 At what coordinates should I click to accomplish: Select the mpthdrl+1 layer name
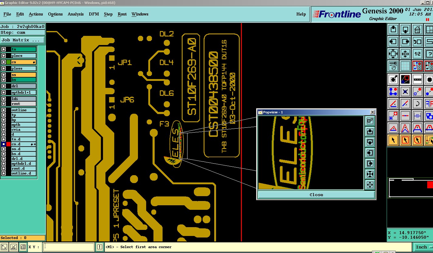(x=24, y=92)
